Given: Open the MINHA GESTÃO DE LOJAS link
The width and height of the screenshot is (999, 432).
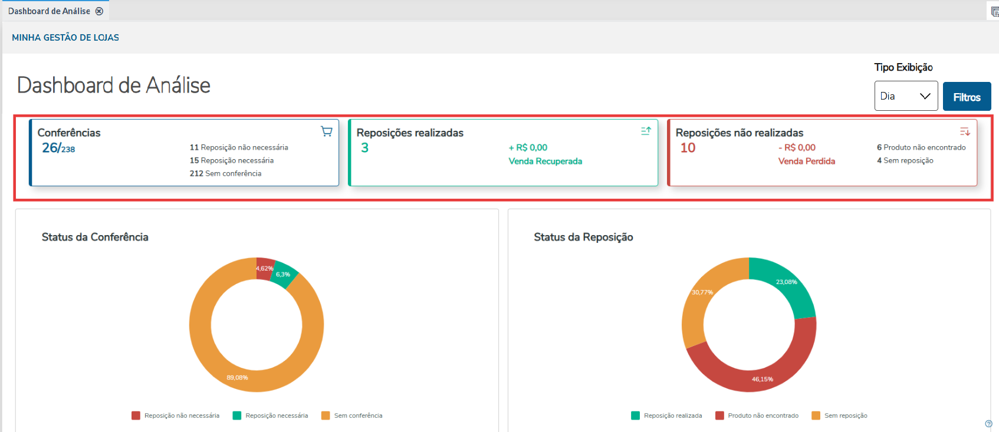Looking at the screenshot, I should point(65,38).
